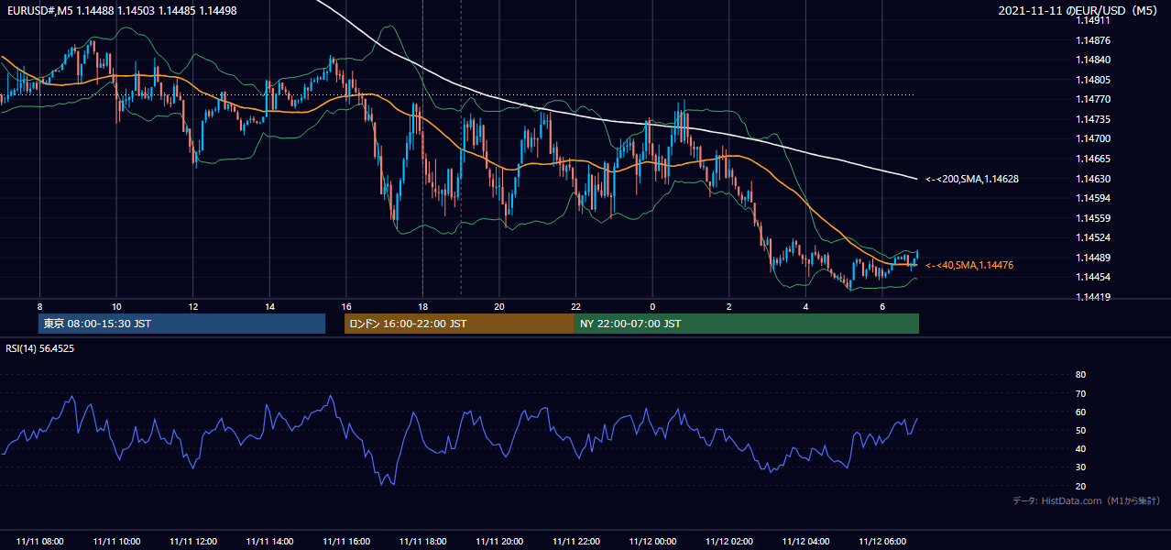
Task: Click price axis value 1.14524
Action: pyautogui.click(x=1093, y=237)
